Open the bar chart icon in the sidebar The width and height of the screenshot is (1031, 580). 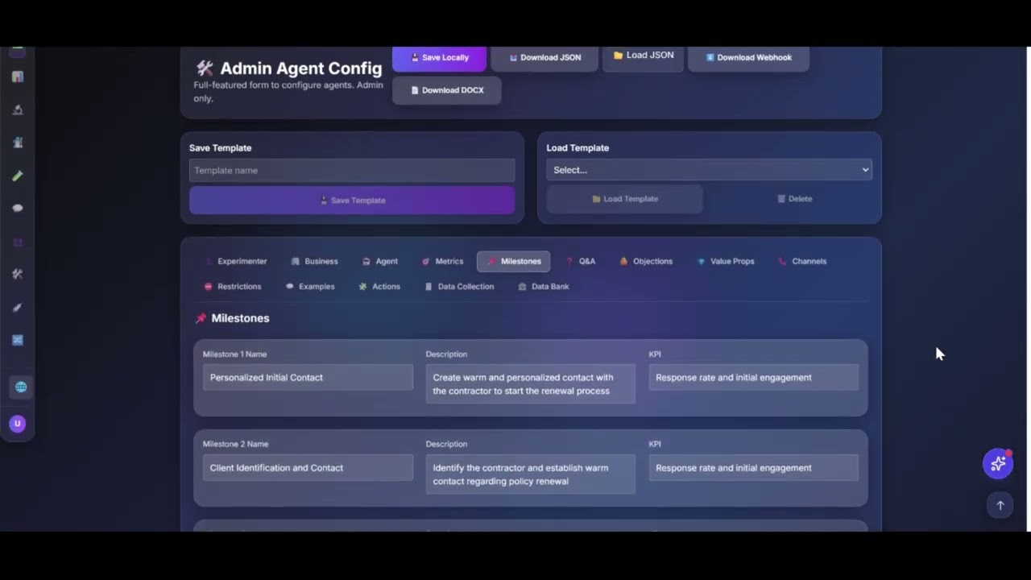[18, 77]
